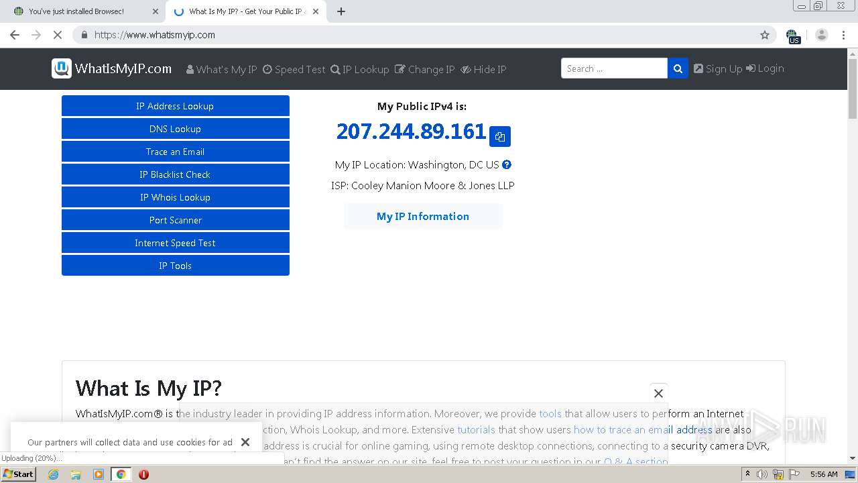
Task: Open Trace an Email button
Action: click(176, 152)
